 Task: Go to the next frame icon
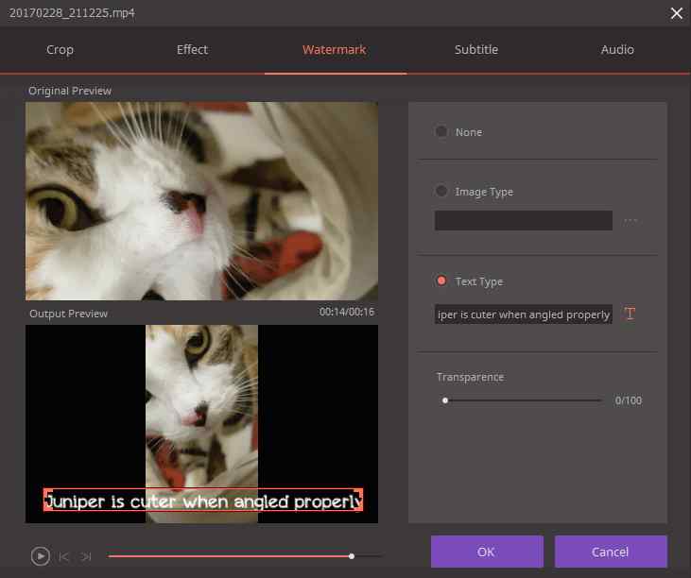point(86,557)
